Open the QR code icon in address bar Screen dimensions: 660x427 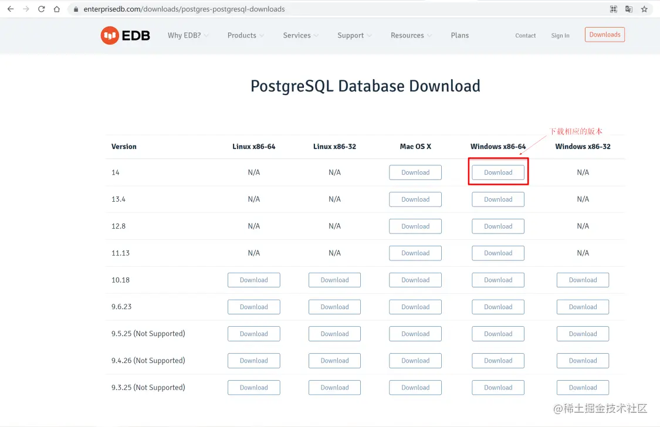click(x=613, y=9)
